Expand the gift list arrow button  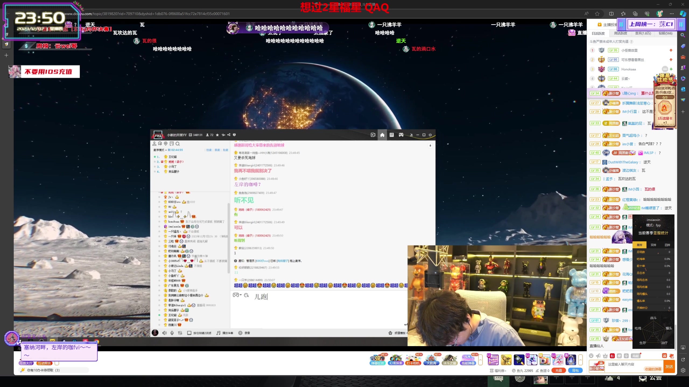(581, 360)
